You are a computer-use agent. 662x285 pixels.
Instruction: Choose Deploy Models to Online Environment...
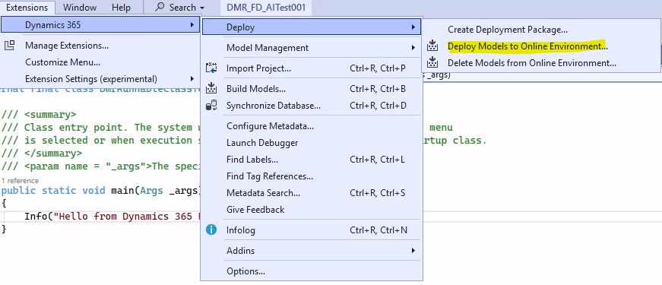[x=541, y=46]
